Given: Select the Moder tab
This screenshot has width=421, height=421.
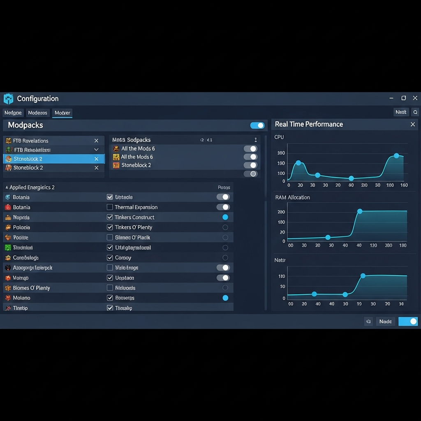Looking at the screenshot, I should [62, 113].
